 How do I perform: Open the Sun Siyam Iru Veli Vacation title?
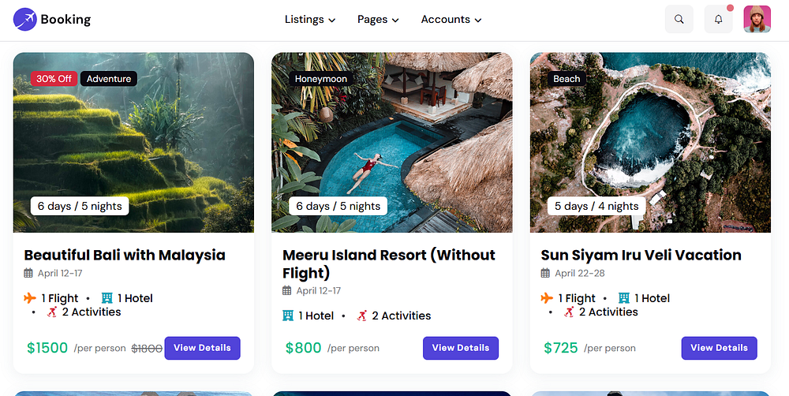[641, 255]
